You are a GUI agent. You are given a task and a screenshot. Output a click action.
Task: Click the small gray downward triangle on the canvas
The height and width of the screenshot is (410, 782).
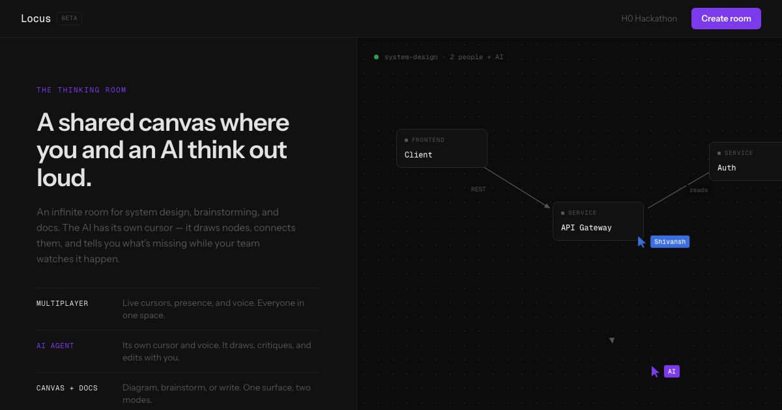[x=611, y=340]
